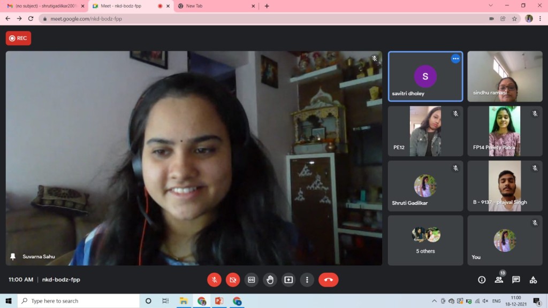Click muted mic icon on You tile
Viewport: 548px width, 308px height.
point(535,223)
